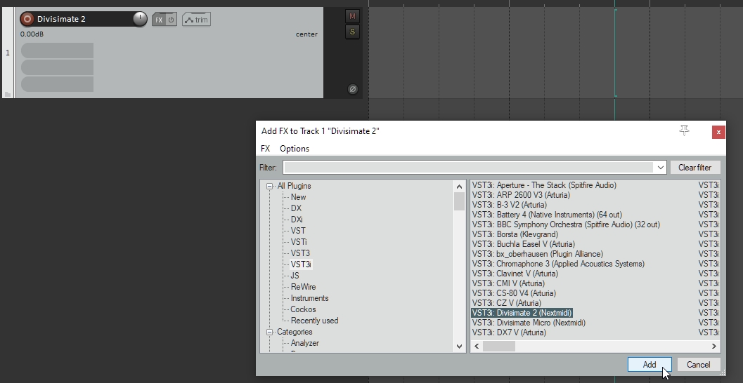The width and height of the screenshot is (743, 383).
Task: Toggle track phase invert icon
Action: 353,89
